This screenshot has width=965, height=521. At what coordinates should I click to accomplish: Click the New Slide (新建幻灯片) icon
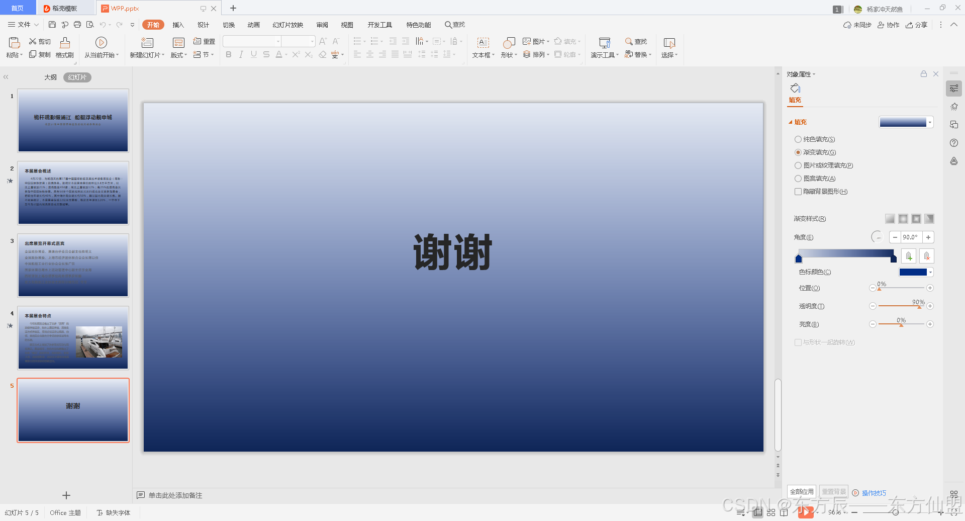tap(147, 43)
